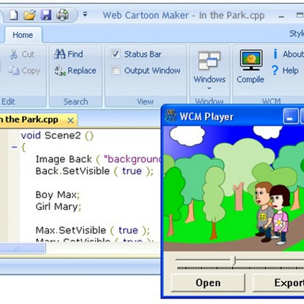Viewport: 304px width, 304px height.
Task: Close the In the Park.cpp document tab
Action: tap(71, 120)
